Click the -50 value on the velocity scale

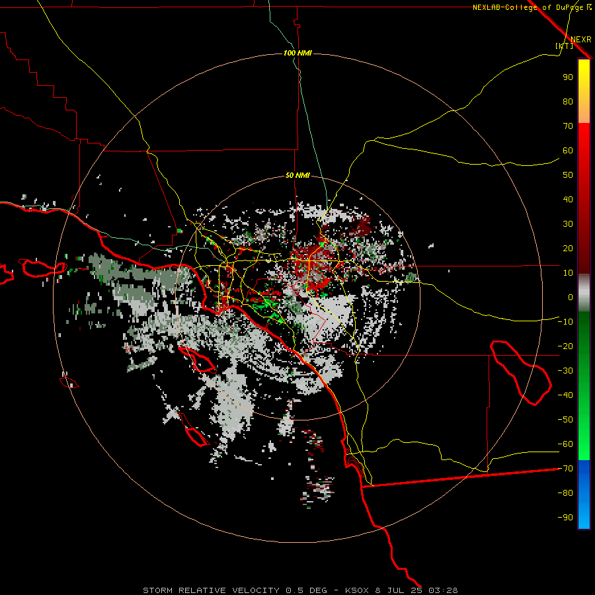point(565,420)
